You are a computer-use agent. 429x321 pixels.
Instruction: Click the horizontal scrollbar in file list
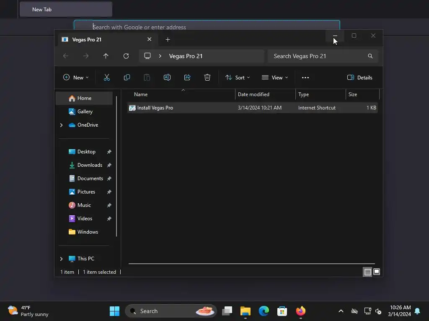pyautogui.click(x=252, y=264)
